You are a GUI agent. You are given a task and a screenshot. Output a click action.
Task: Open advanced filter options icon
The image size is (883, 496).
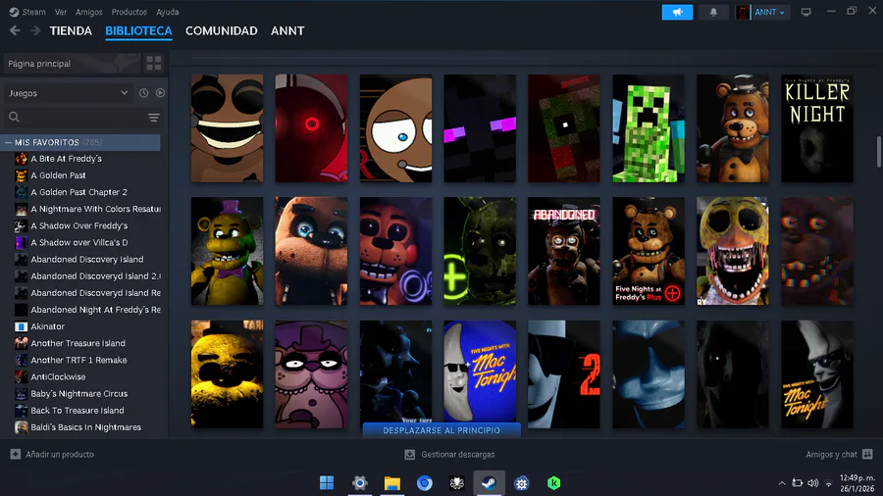(154, 117)
